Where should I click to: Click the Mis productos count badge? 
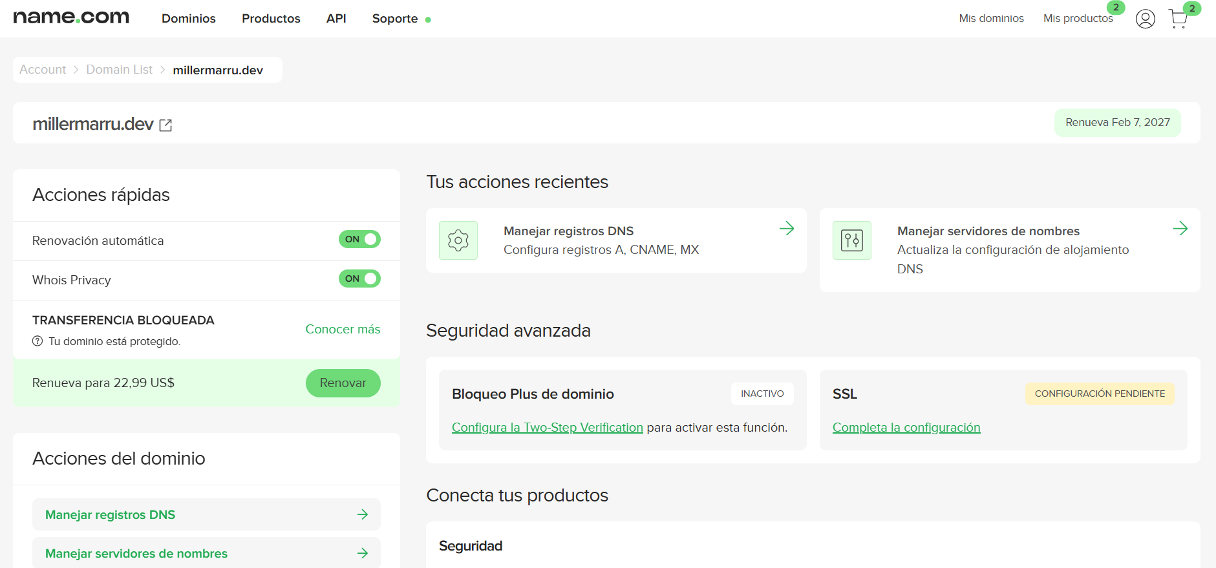1116,7
